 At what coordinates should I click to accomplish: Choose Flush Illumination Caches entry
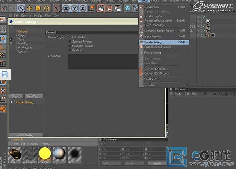[158, 47]
